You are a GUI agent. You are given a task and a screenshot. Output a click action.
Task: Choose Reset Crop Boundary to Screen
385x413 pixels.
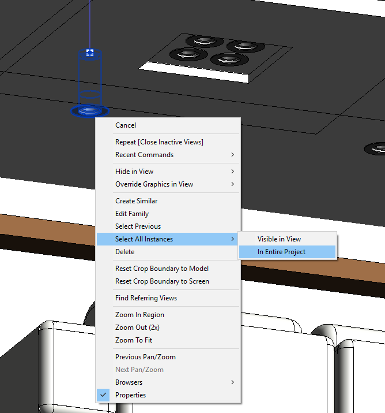click(168, 281)
